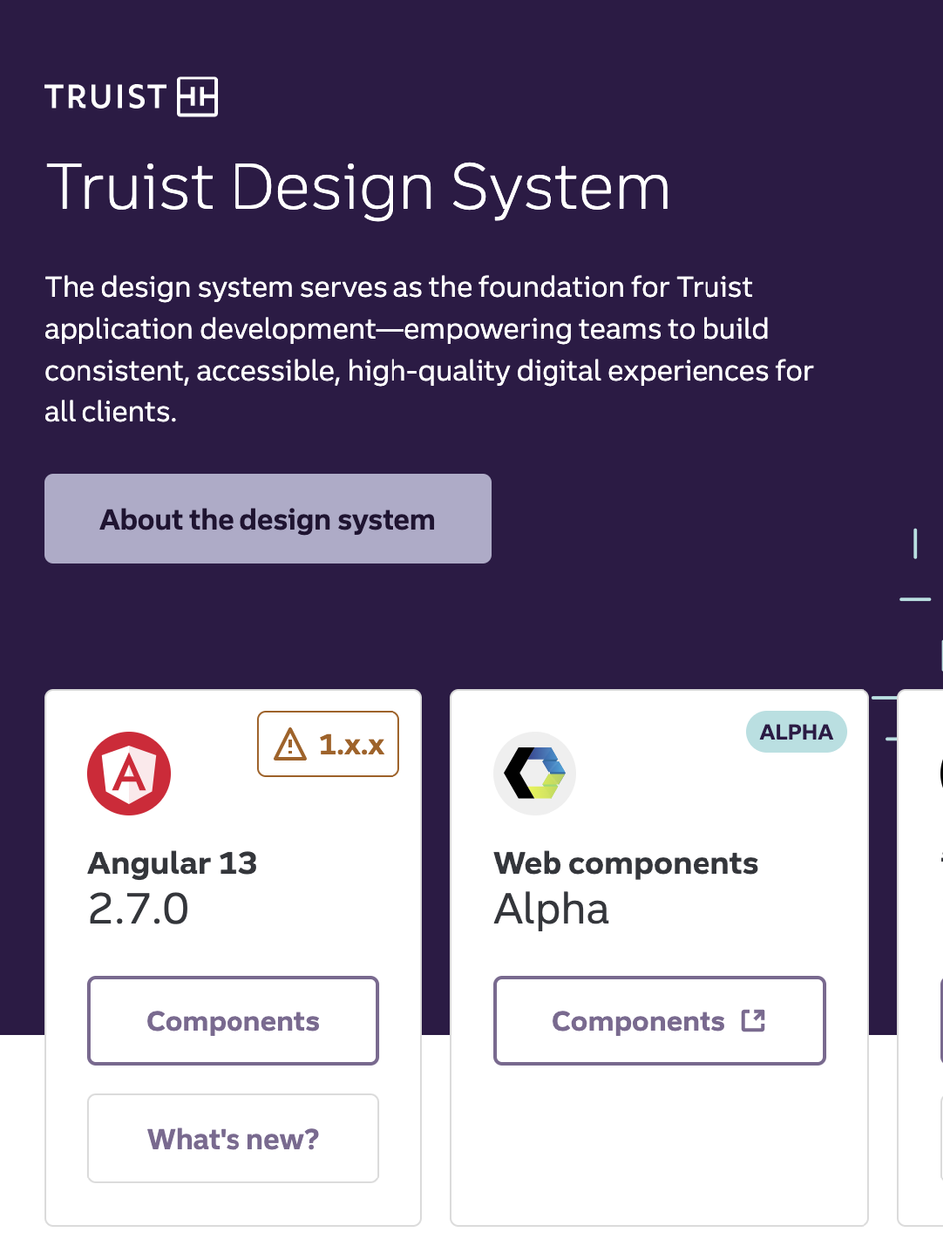Click the 1.x.x warning badge
This screenshot has height=1257, width=943.
pos(329,744)
